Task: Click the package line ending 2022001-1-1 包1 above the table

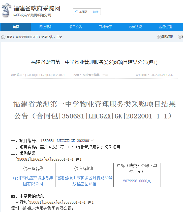Action: pos(48,159)
